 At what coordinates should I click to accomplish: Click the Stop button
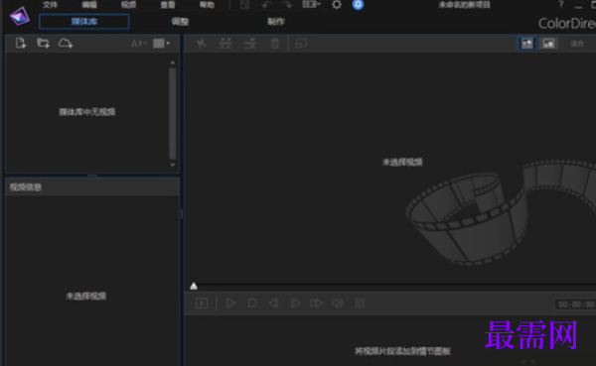click(x=252, y=303)
